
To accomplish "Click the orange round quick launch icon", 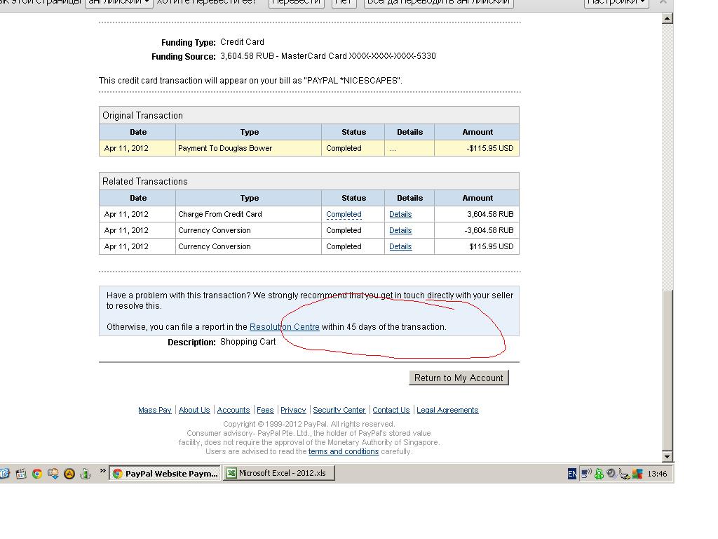I will click(x=69, y=474).
